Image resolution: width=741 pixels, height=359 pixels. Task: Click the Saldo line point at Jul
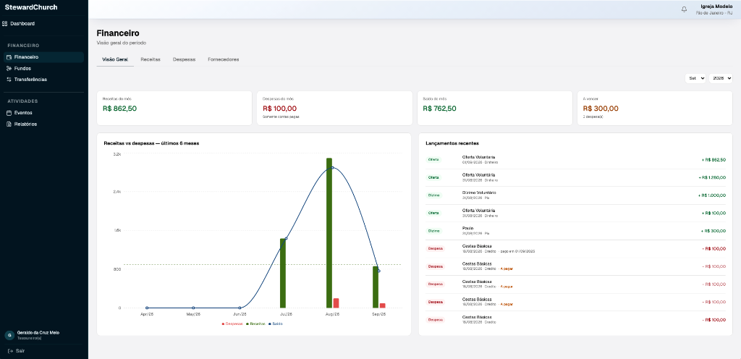(x=286, y=239)
